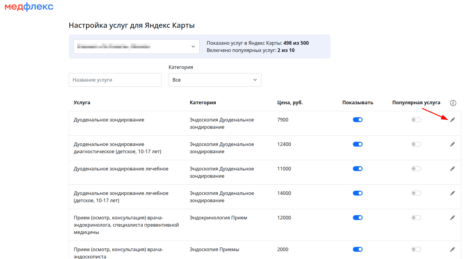Turn off display for the 11000 service

click(357, 169)
